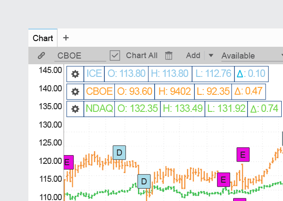Viewport: 283px width, 201px height.
Task: Click CBOE high value H: 9402
Action: click(x=175, y=91)
